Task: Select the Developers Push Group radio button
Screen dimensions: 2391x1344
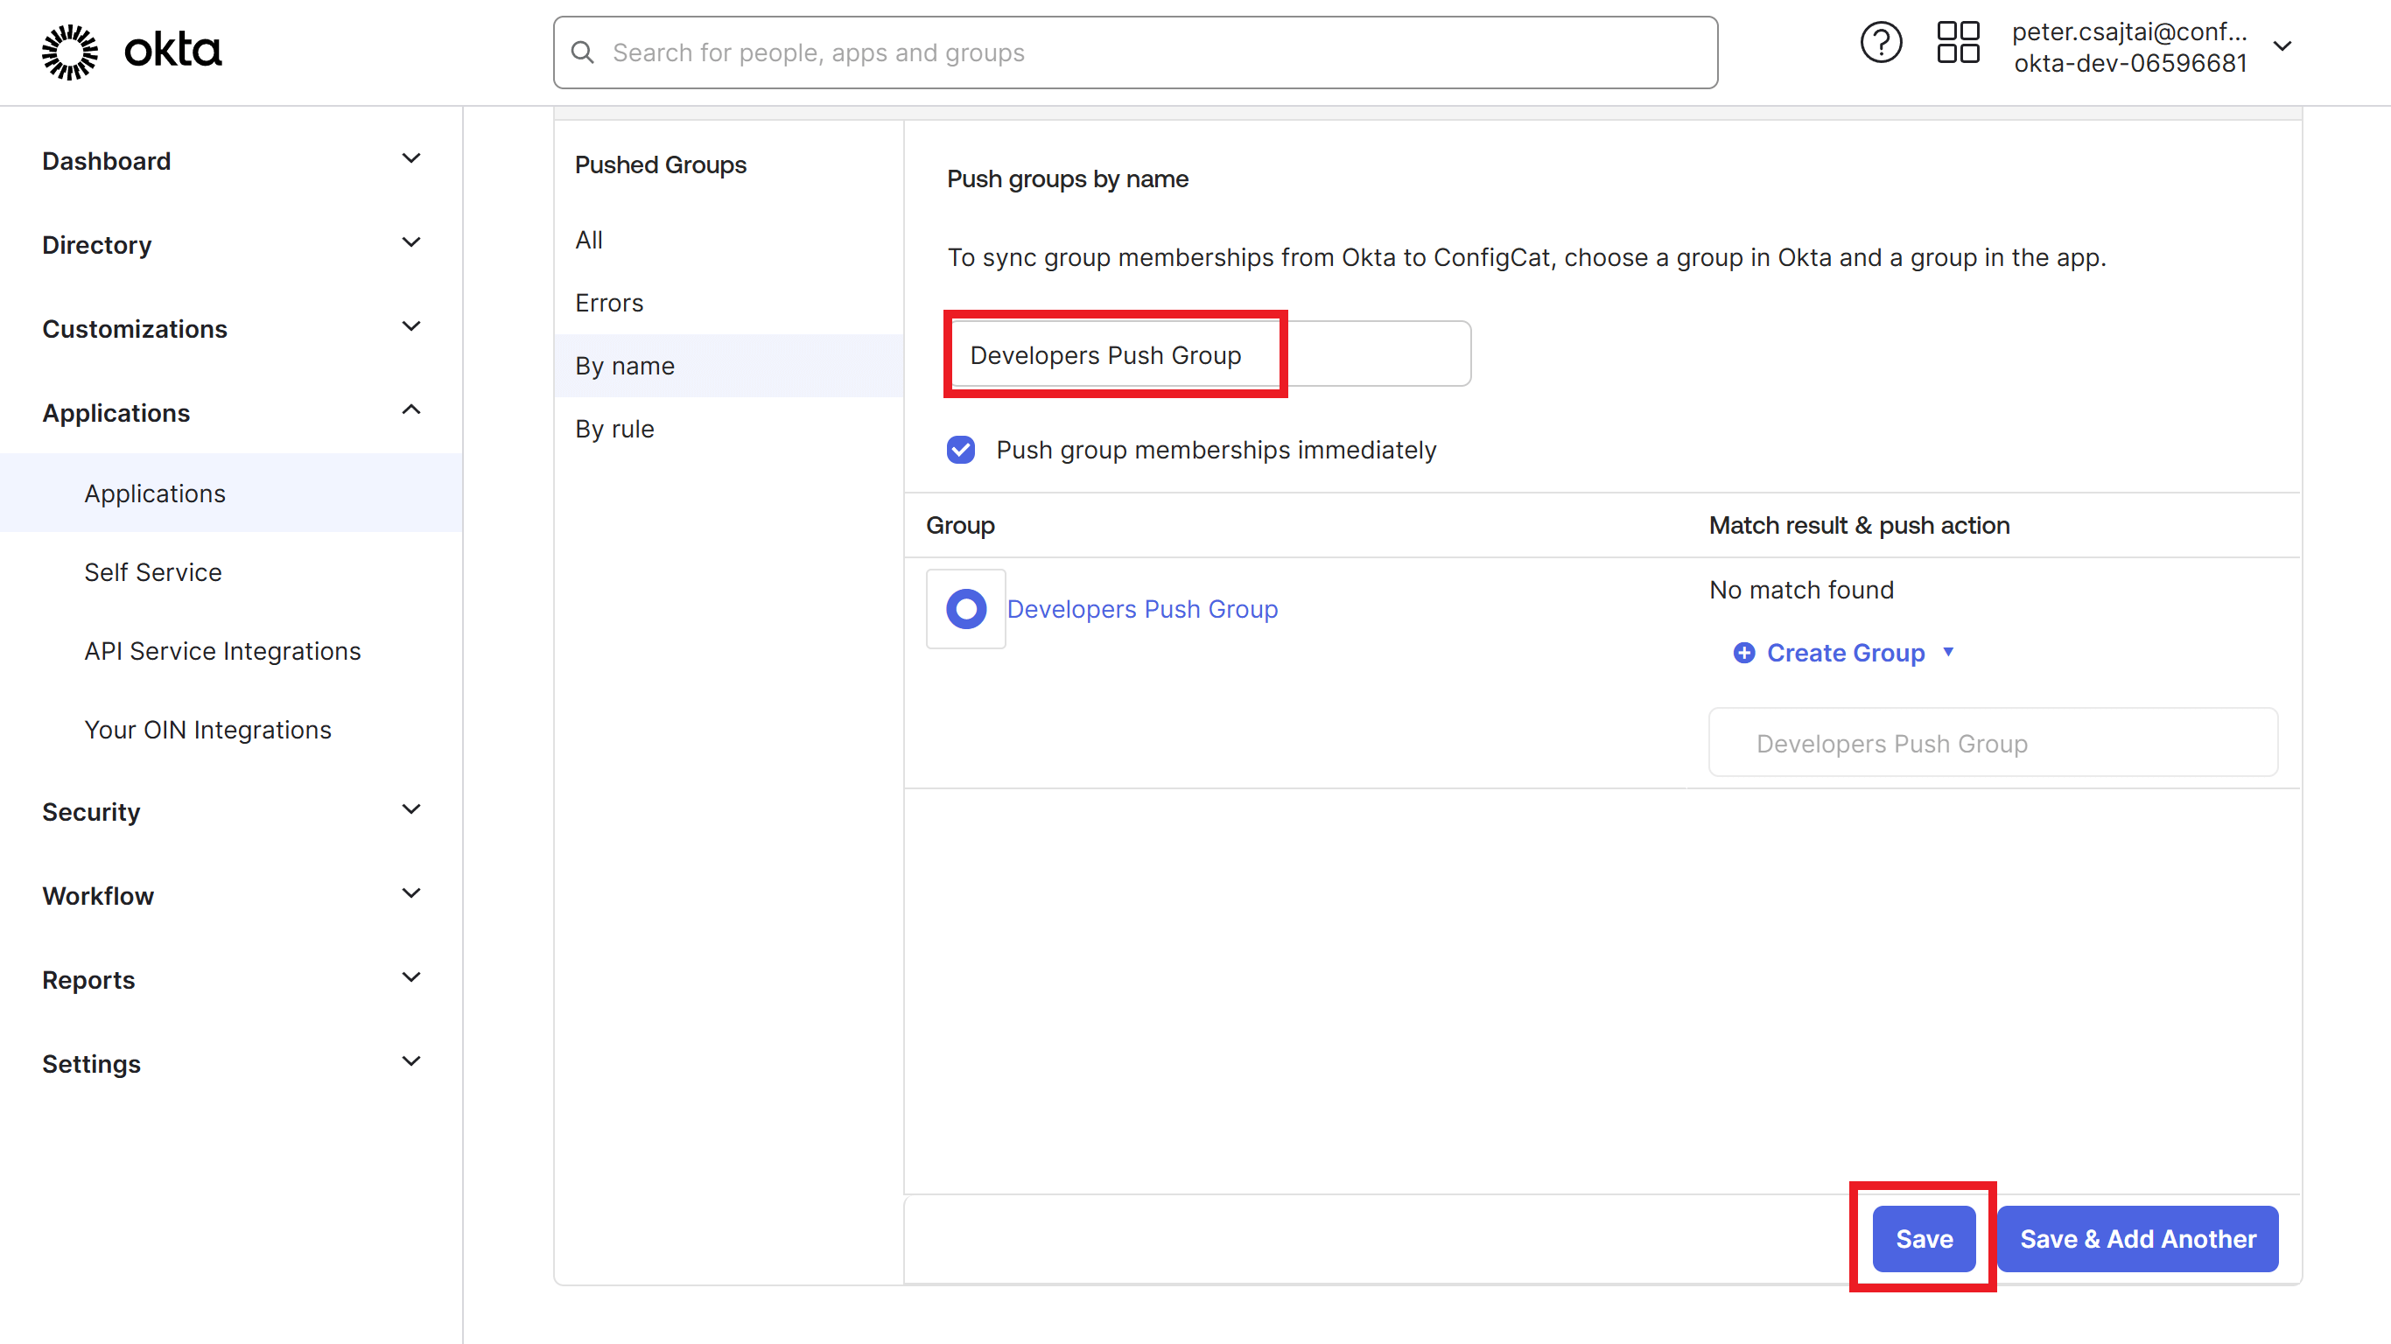Action: (x=965, y=608)
